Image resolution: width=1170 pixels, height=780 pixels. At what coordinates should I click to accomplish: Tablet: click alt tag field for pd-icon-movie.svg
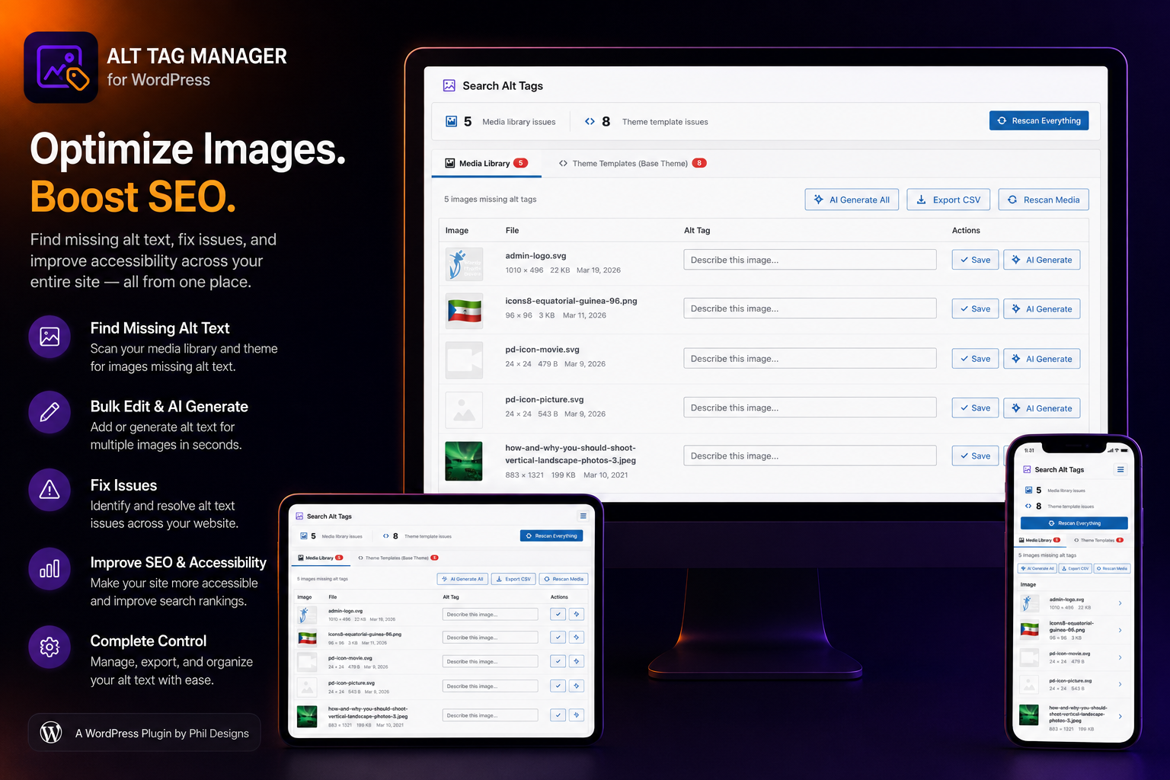(490, 661)
